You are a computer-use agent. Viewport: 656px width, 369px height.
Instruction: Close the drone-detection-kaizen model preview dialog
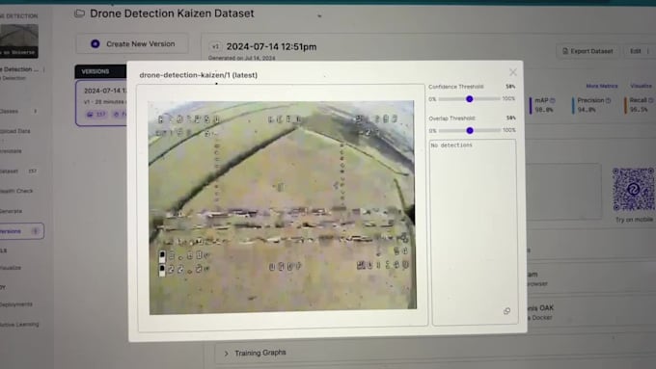point(513,72)
